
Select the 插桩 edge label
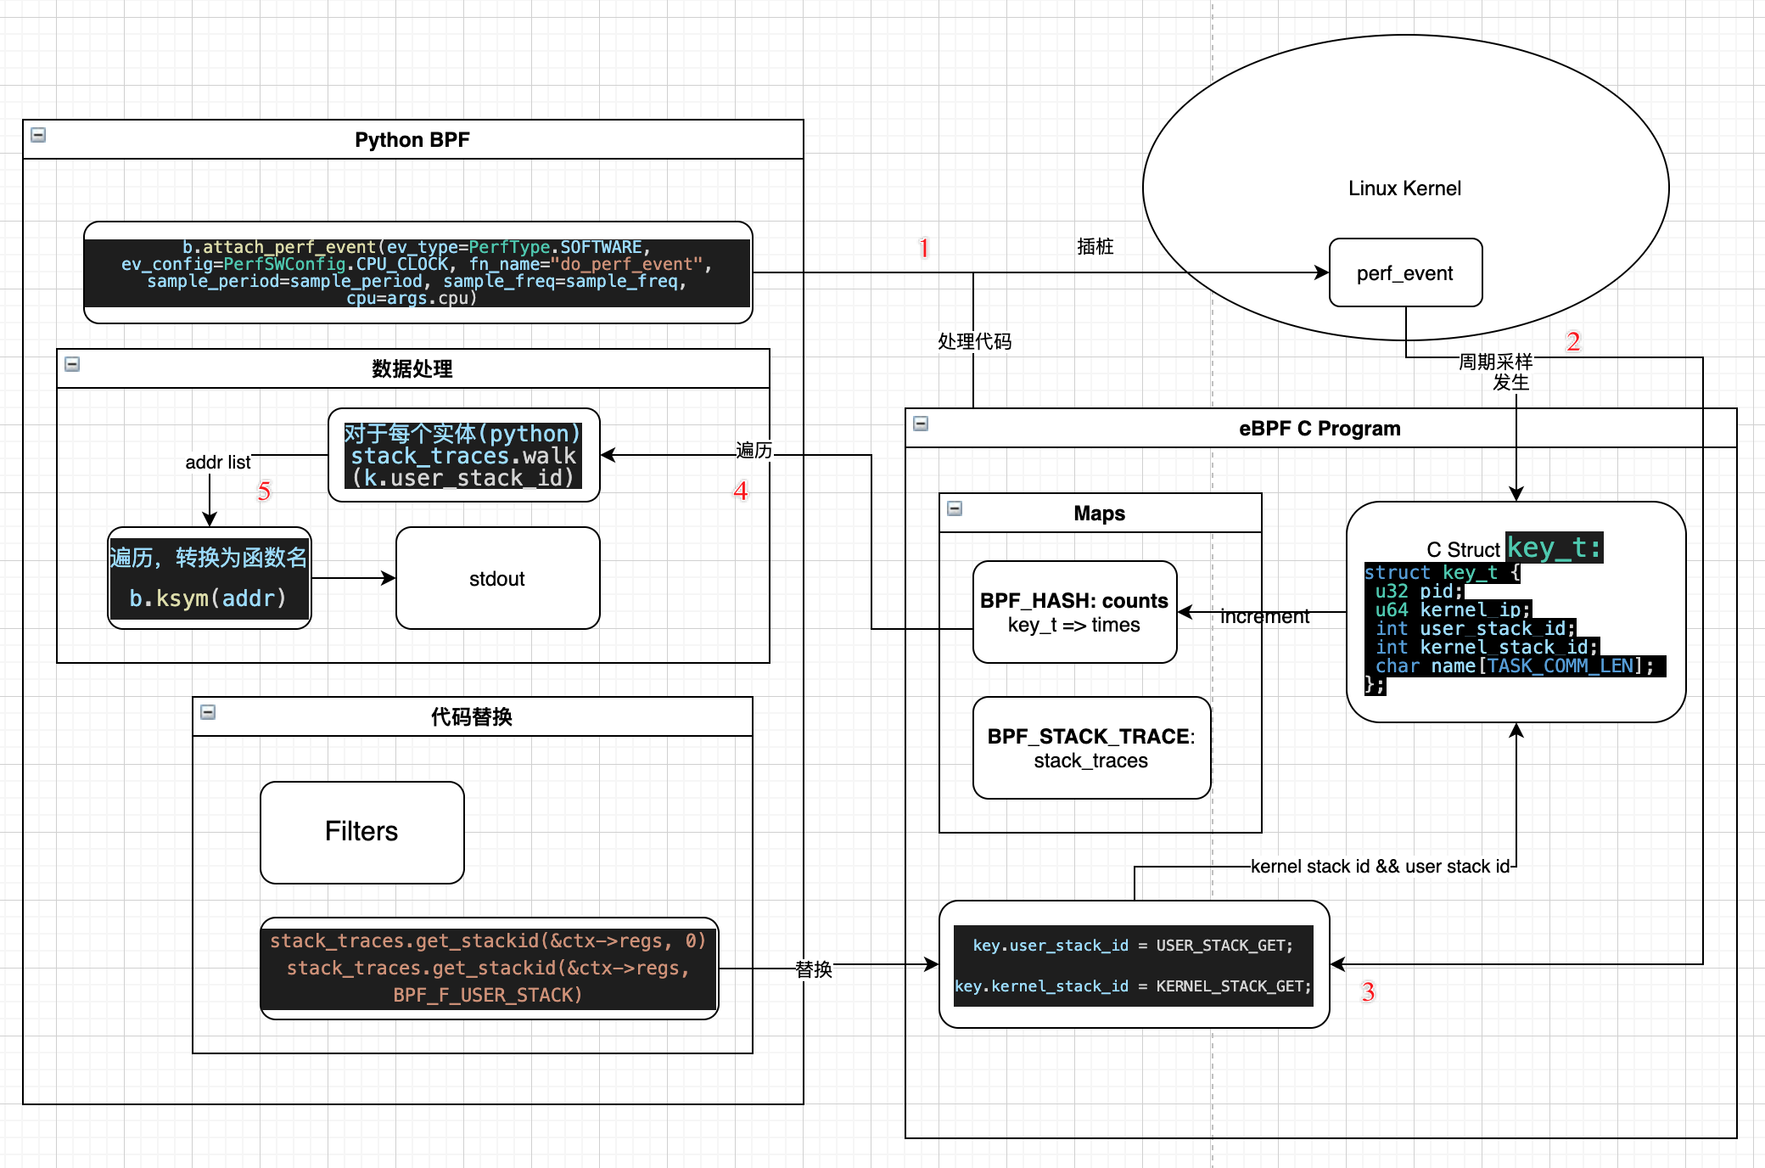pyautogui.click(x=1095, y=247)
